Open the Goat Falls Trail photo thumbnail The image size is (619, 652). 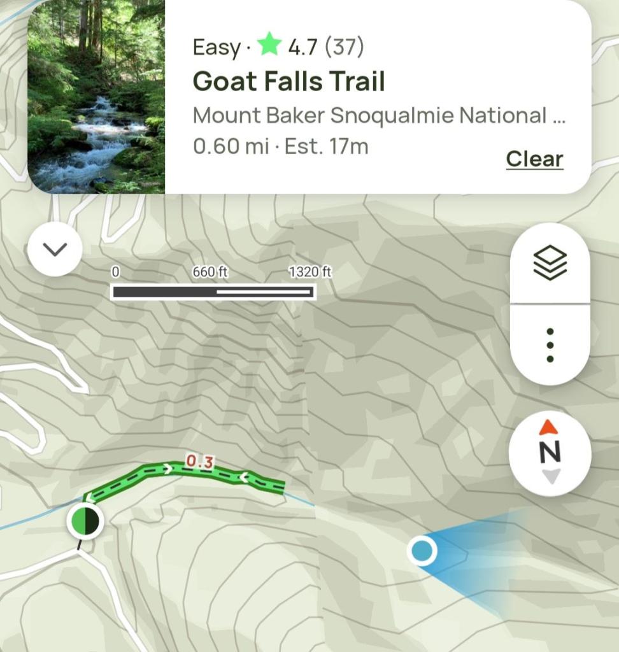coord(96,97)
